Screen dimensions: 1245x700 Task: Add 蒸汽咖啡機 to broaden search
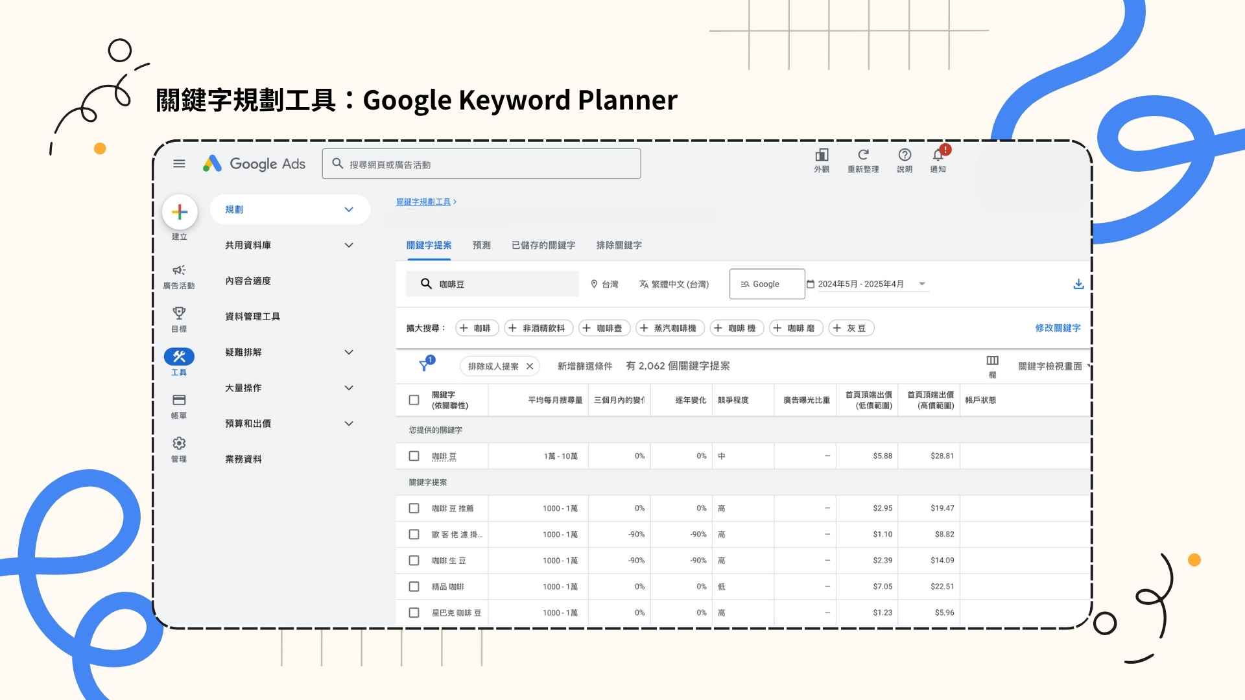670,328
